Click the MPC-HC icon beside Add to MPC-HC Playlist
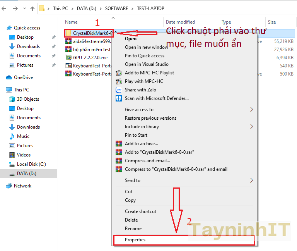Image resolution: width=297 pixels, height=251 pixels. (119, 73)
